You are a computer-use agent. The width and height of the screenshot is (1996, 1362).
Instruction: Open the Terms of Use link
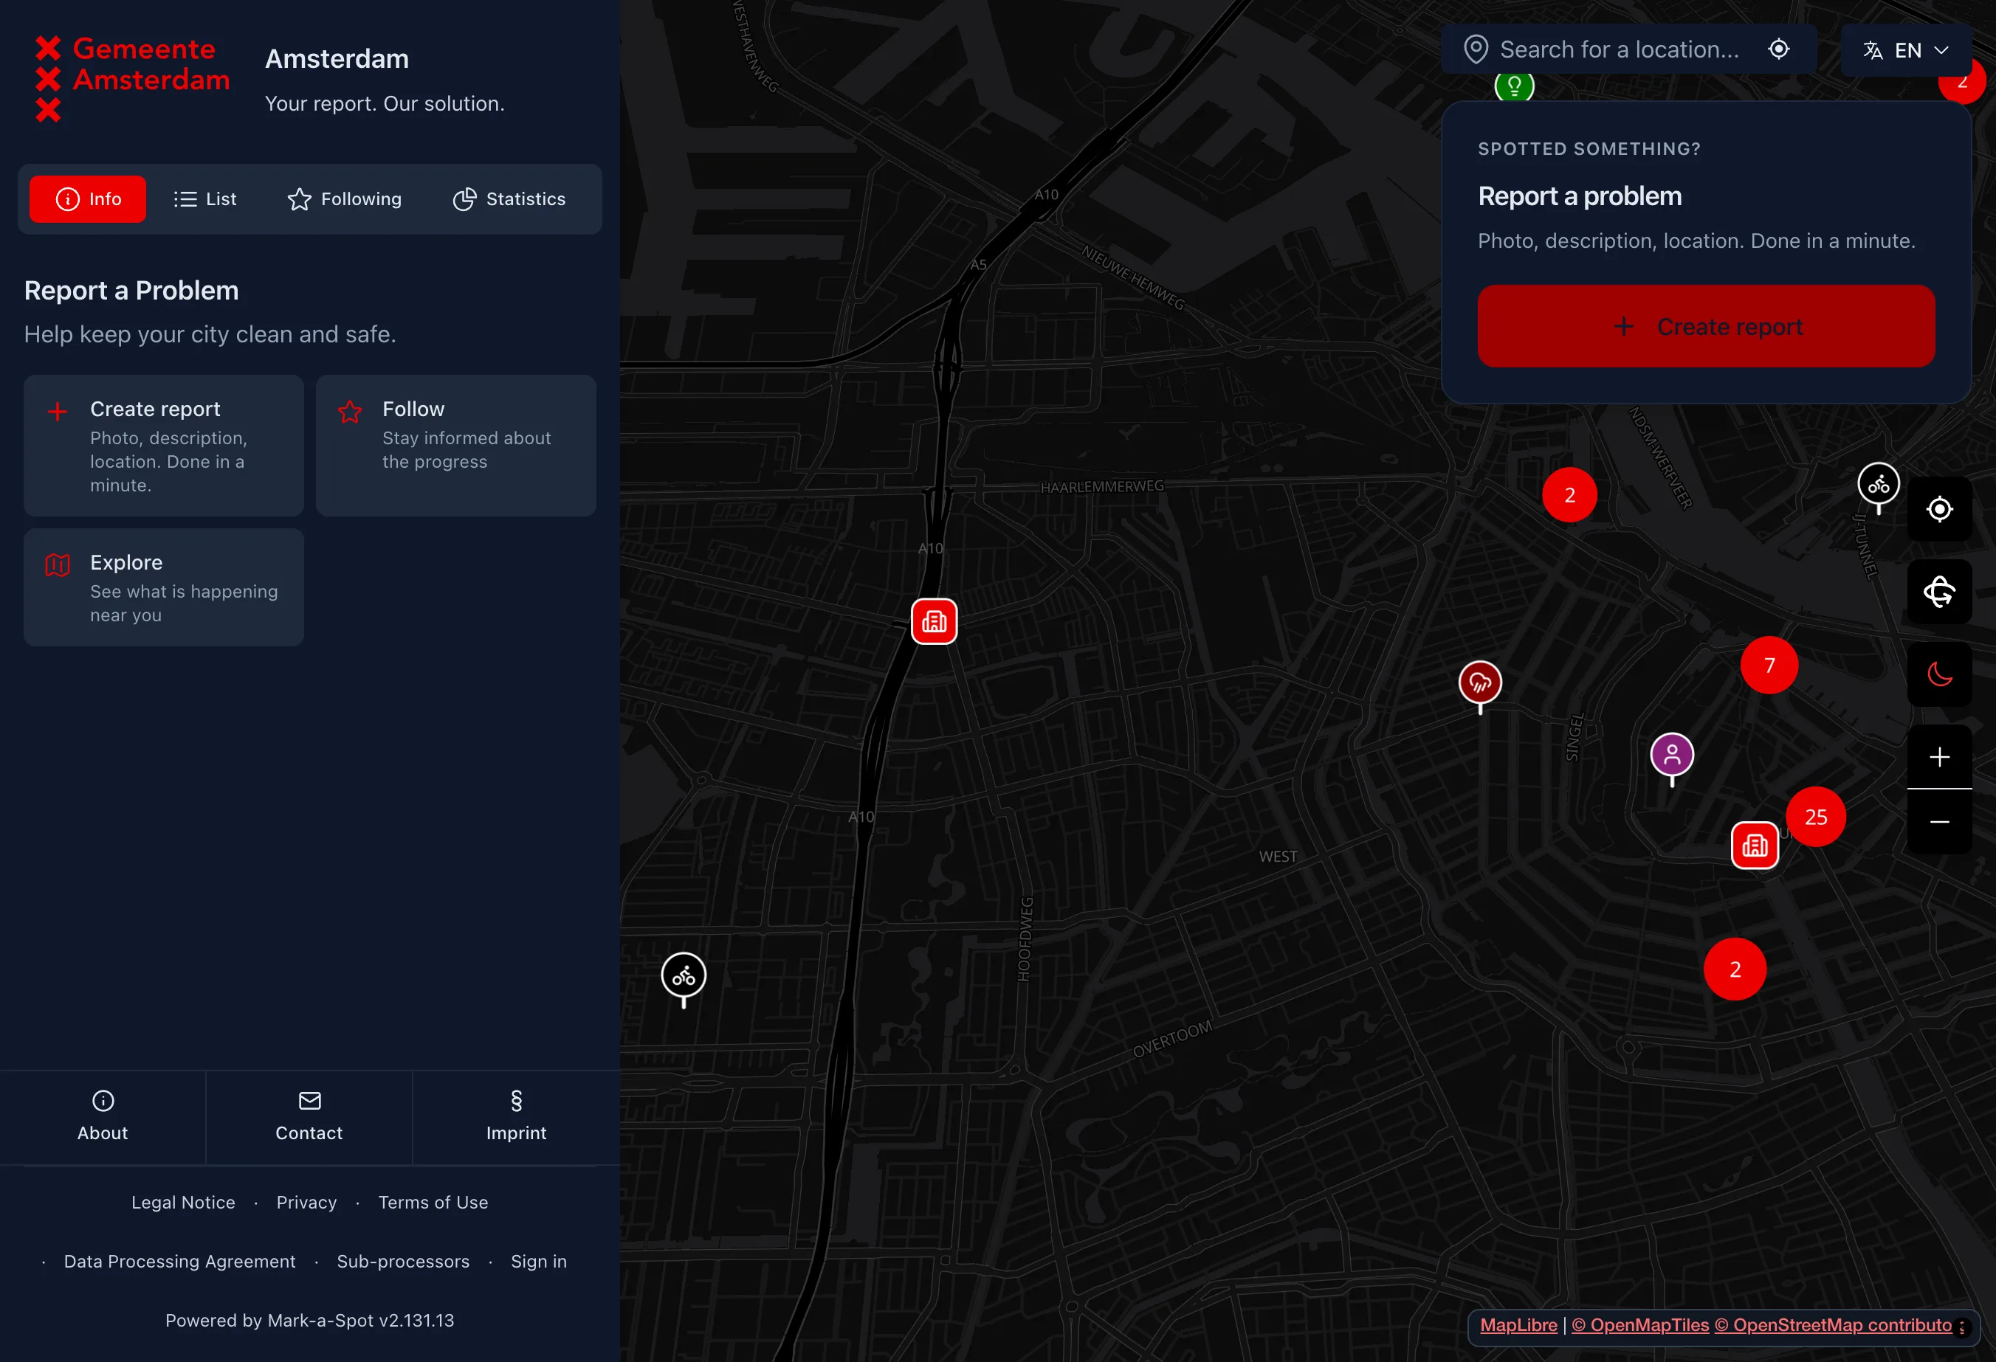pyautogui.click(x=433, y=1203)
